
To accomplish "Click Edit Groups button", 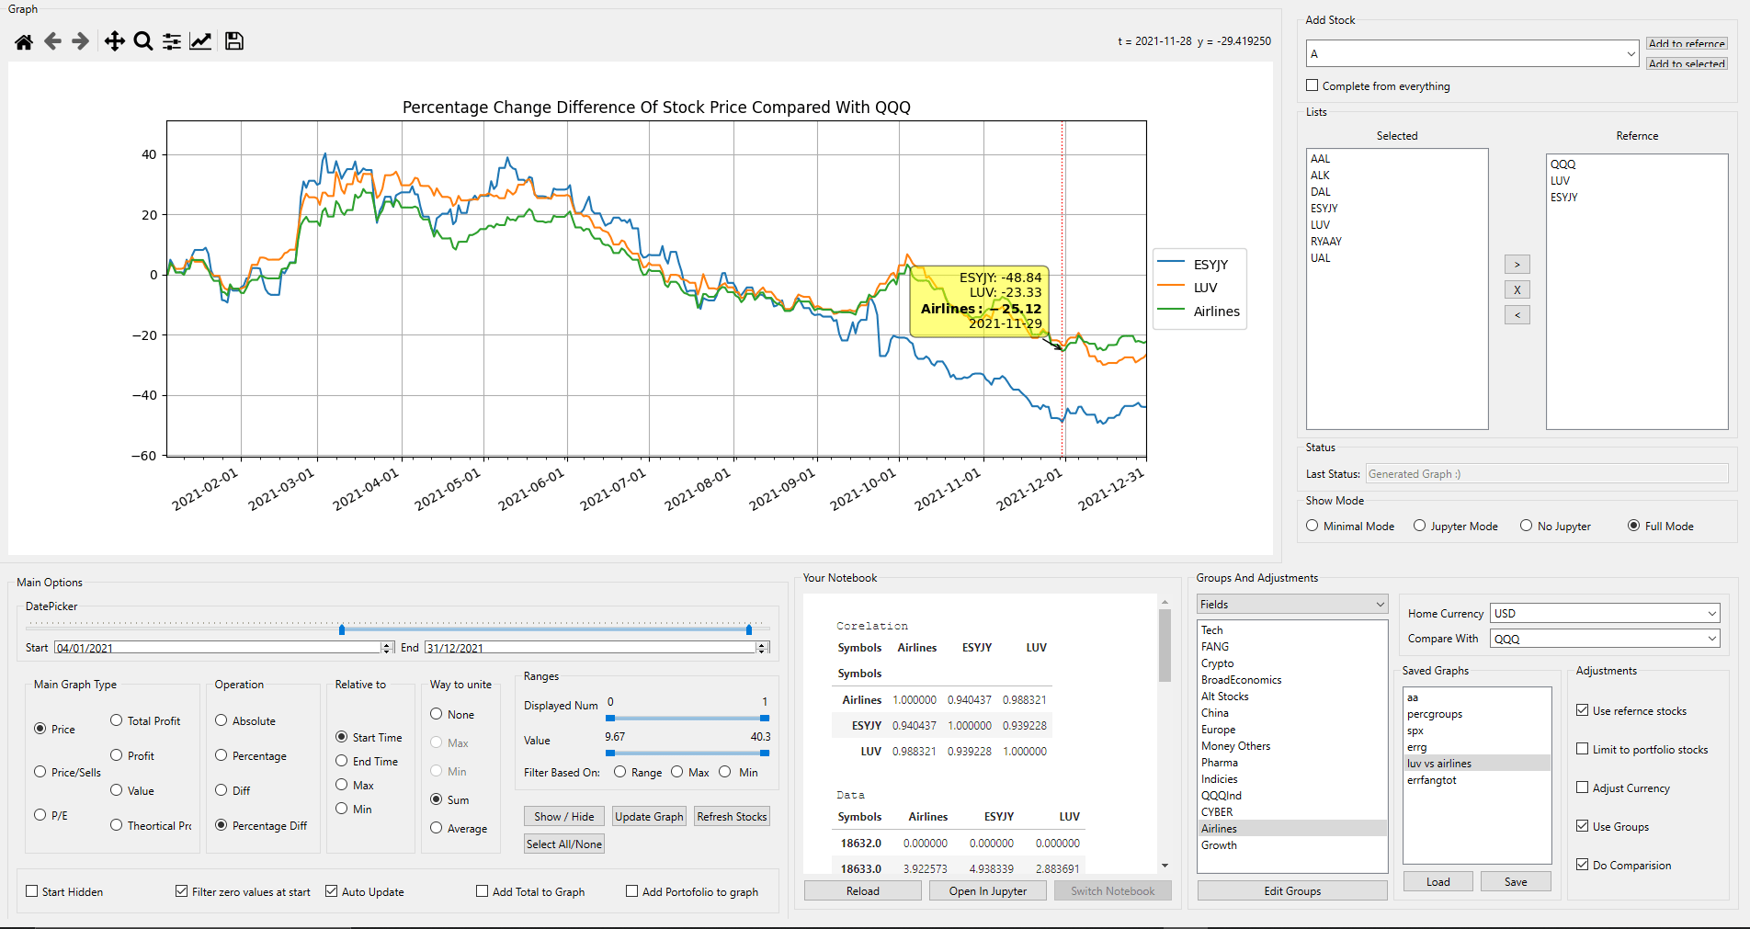I will coord(1292,890).
